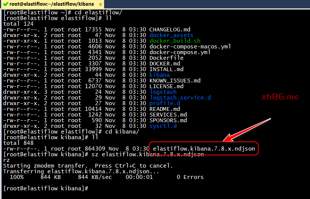The height and width of the screenshot is (199, 310).
Task: Click the CHANGELOG.md file name
Action: tap(170, 30)
